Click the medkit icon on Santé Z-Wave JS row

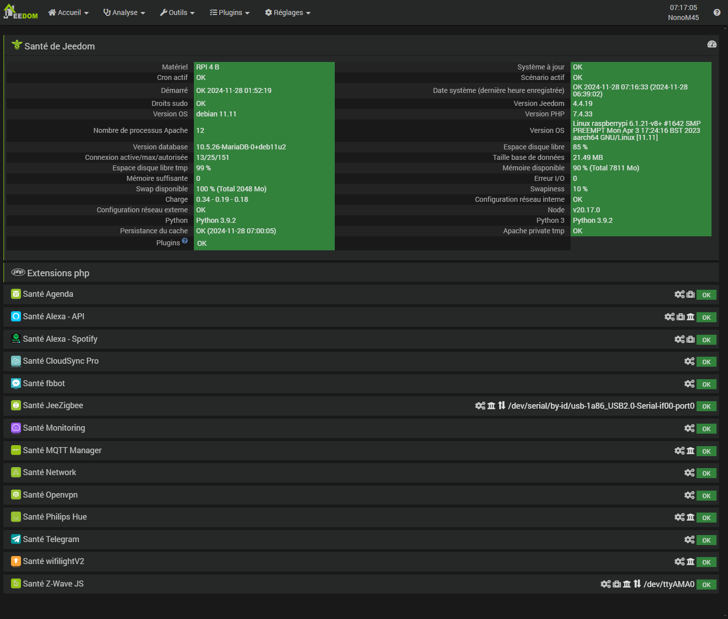[x=617, y=584]
